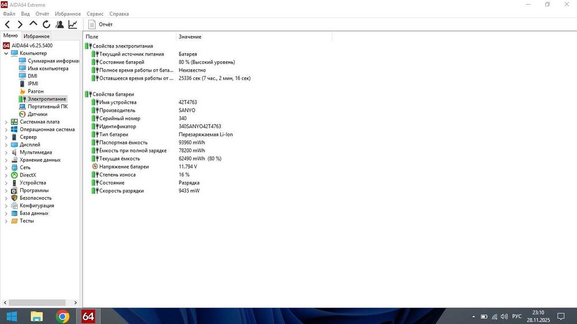
Task: Click the База данных database icon
Action: point(14,213)
